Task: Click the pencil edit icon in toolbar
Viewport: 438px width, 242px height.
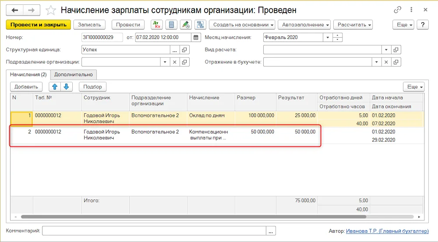Action: (186, 25)
